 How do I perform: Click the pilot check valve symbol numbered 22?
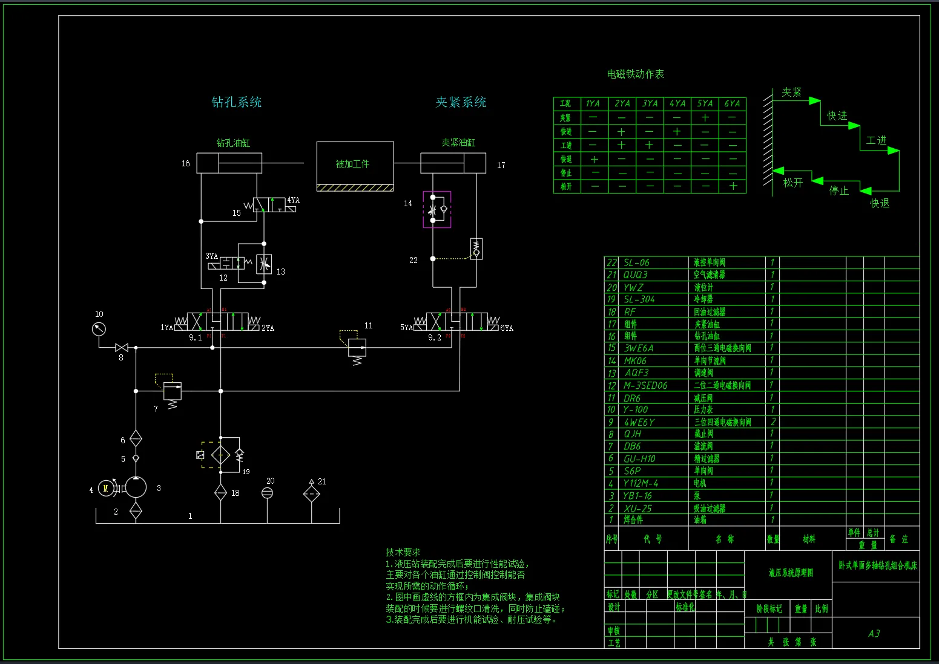(x=476, y=248)
